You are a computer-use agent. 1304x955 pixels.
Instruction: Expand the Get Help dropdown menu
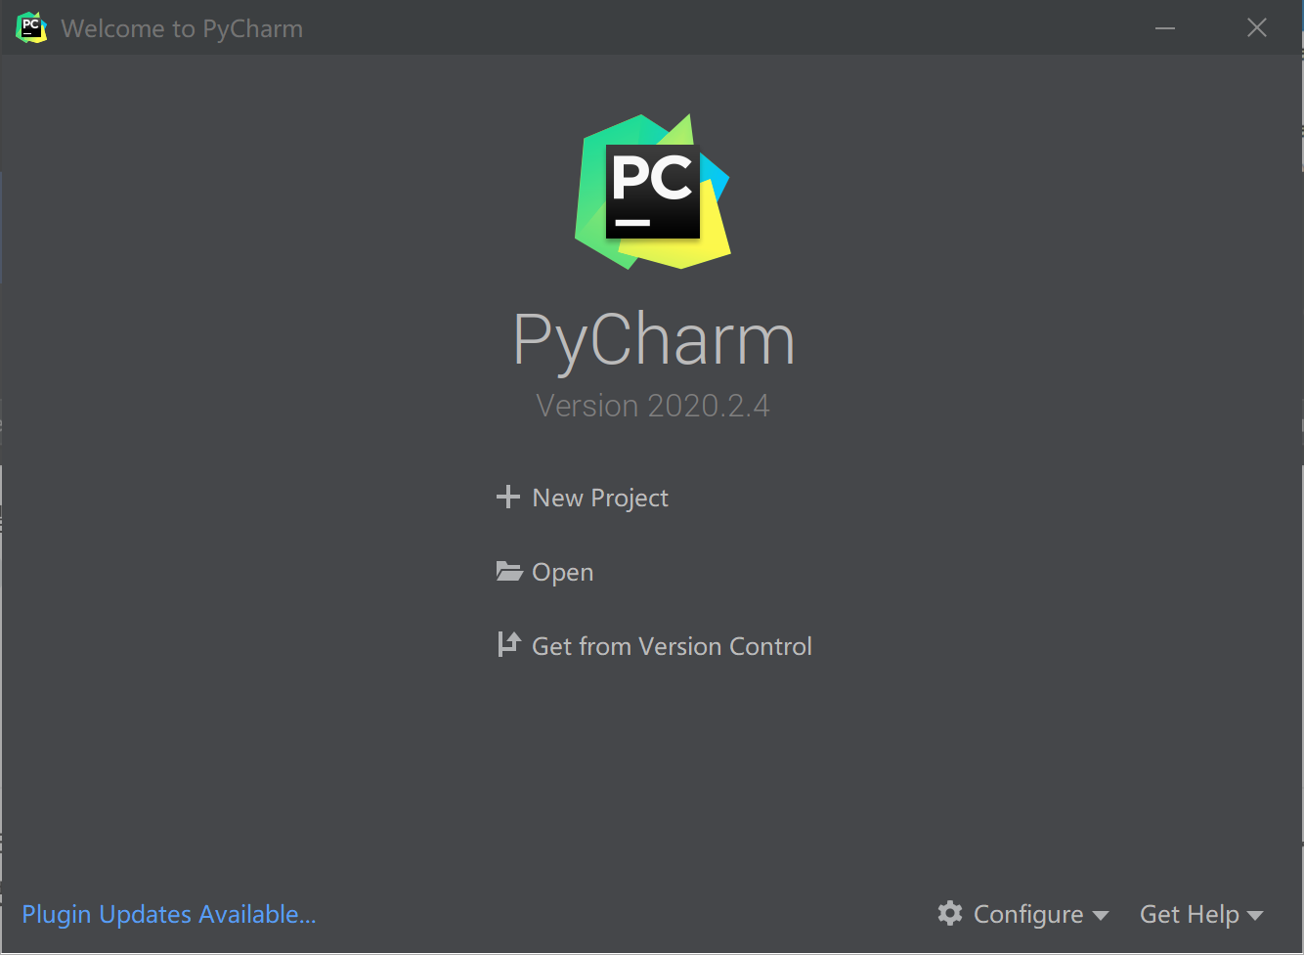[1201, 914]
